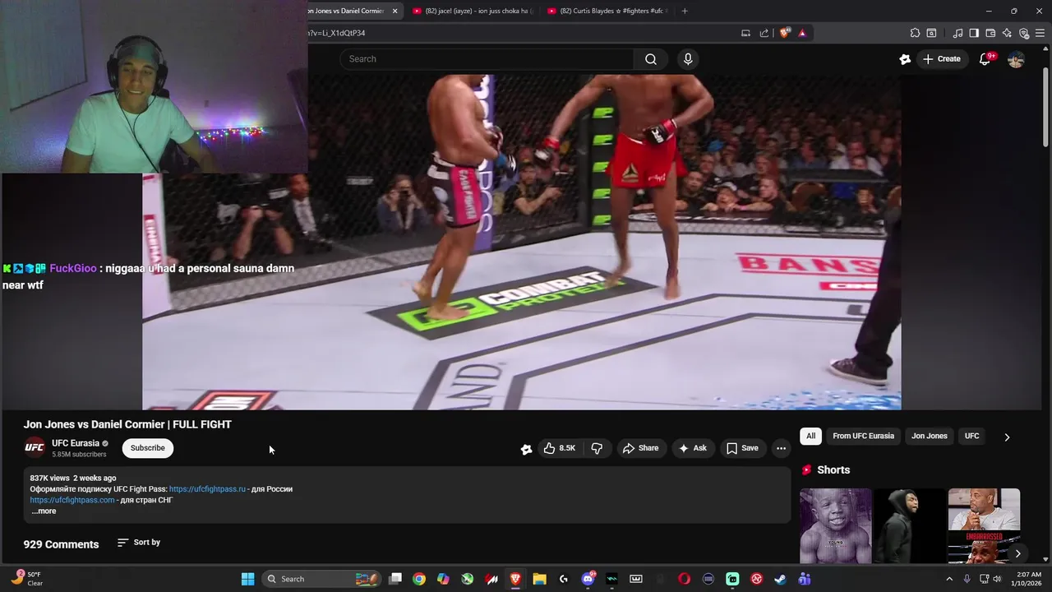Screen dimensions: 1052x592
Task: Open Microsoft Teams from the taskbar
Action: pos(804,579)
